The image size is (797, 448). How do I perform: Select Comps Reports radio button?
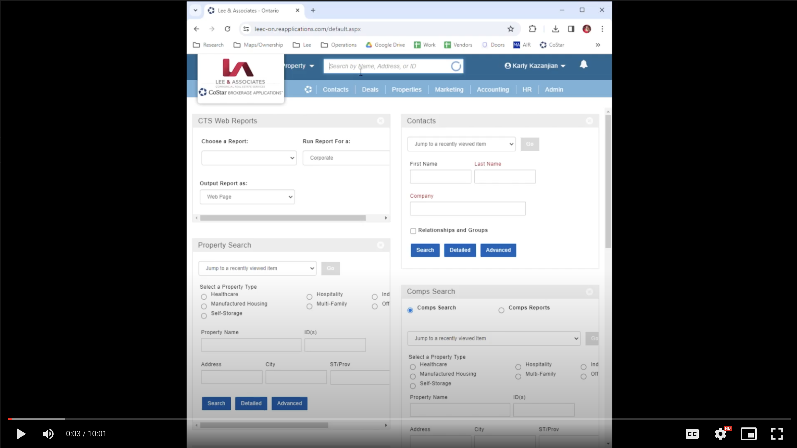[501, 310]
